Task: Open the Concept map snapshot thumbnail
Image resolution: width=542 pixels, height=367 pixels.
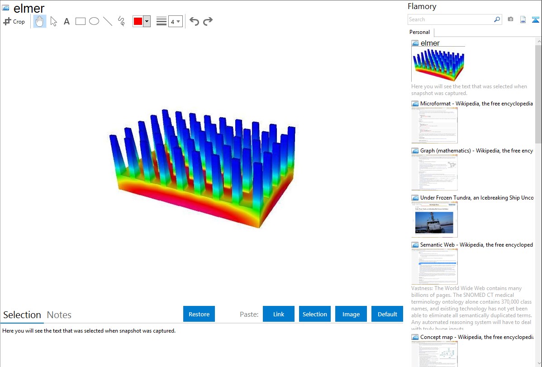Action: [434, 353]
